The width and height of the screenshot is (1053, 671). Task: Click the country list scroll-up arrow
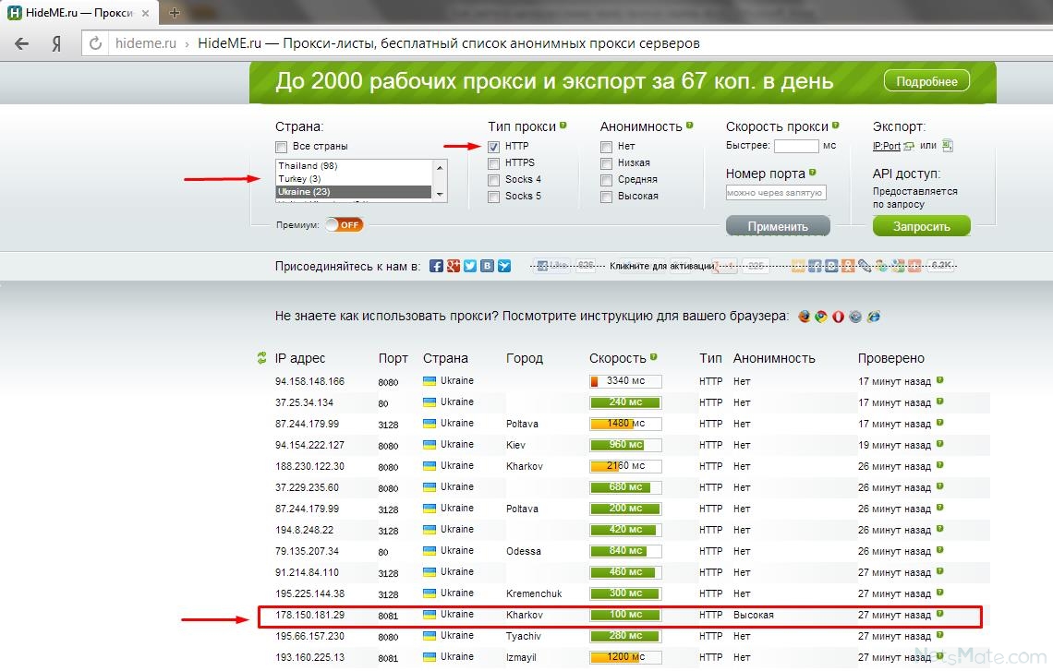[x=440, y=167]
